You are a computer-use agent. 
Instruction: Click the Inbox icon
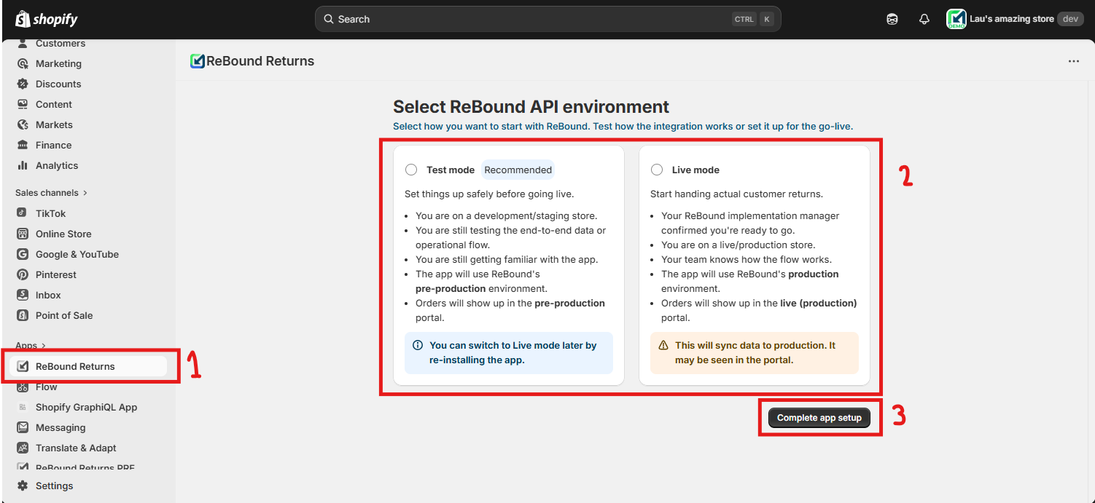[23, 295]
